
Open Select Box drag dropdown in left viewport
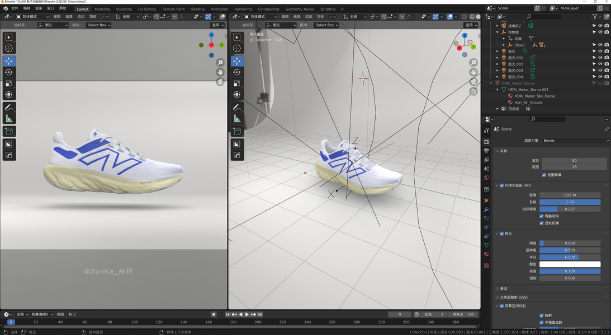point(98,25)
